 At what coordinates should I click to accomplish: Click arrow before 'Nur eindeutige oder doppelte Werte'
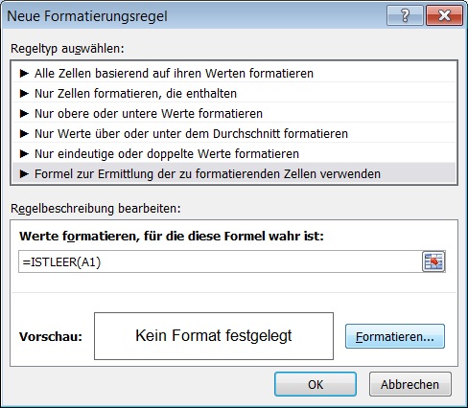[x=24, y=153]
